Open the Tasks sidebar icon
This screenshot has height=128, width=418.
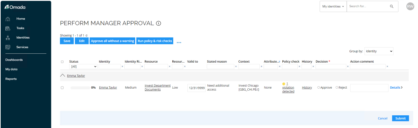8,28
